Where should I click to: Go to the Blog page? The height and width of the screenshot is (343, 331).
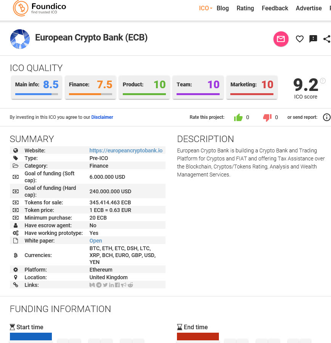(222, 8)
